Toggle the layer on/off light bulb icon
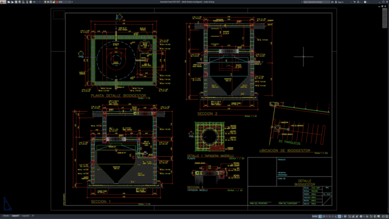The image size is (389, 219). click(x=45, y=2)
